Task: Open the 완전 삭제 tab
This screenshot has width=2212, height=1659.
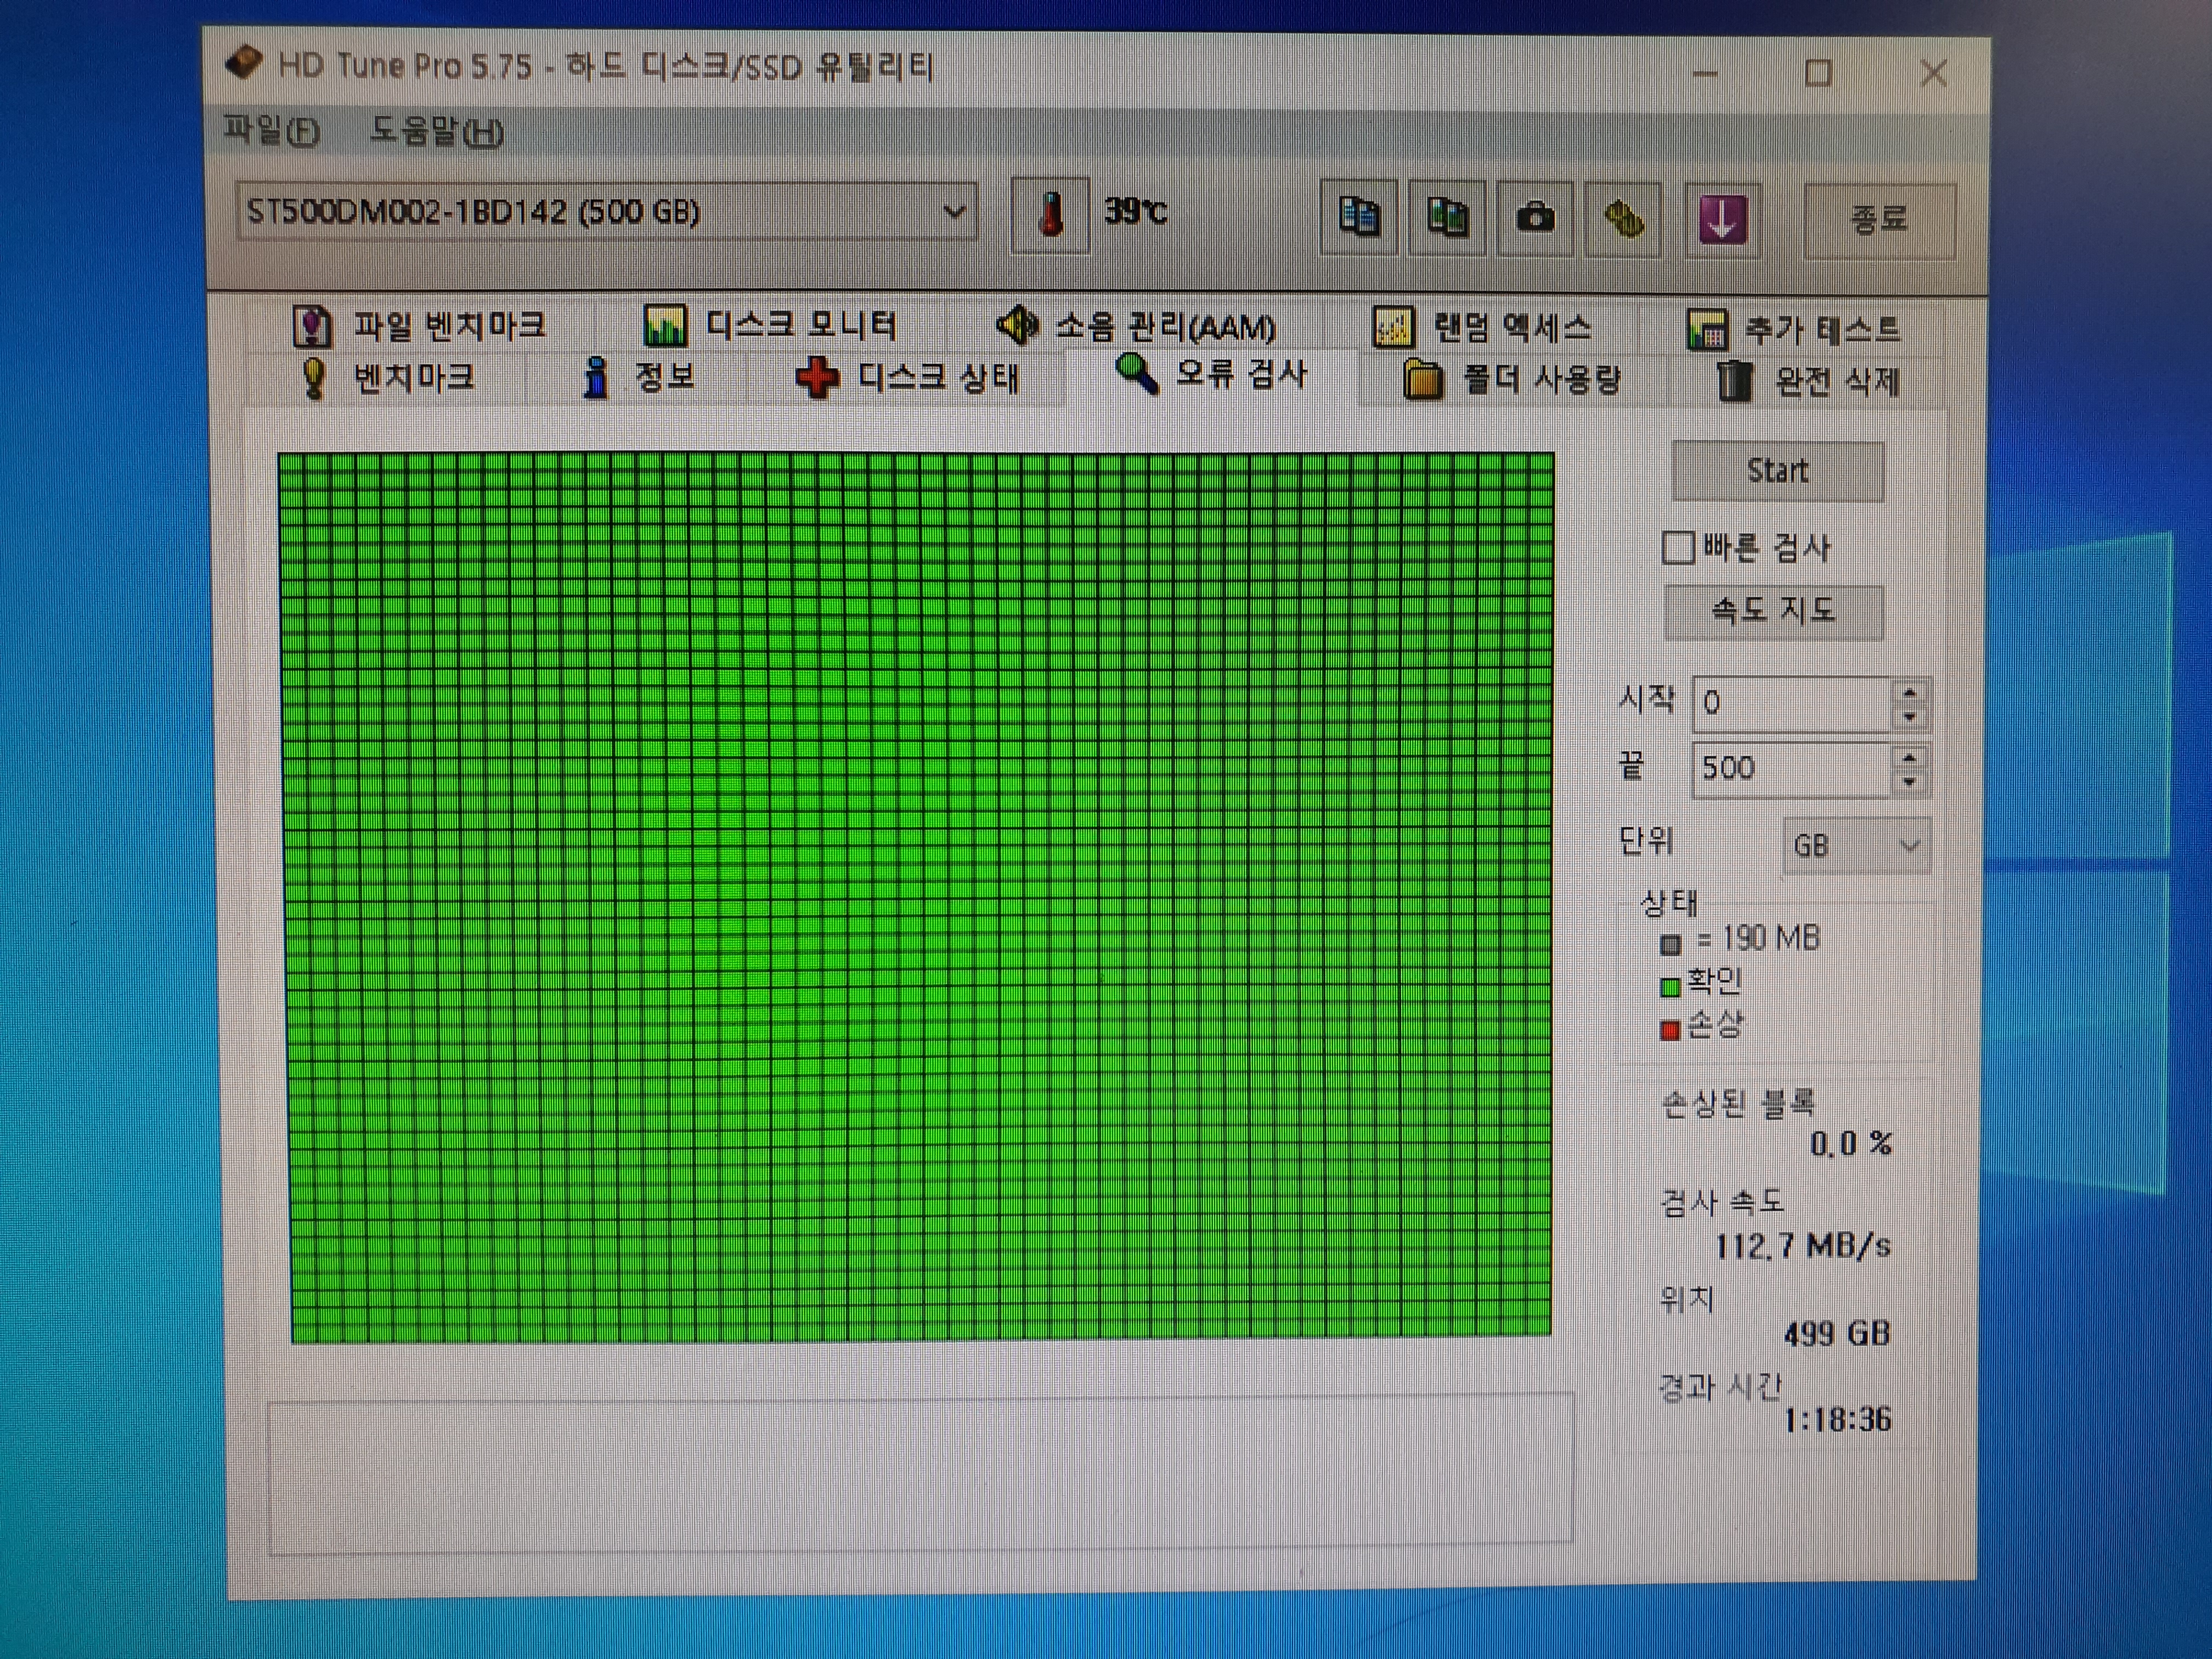Action: tap(1808, 381)
